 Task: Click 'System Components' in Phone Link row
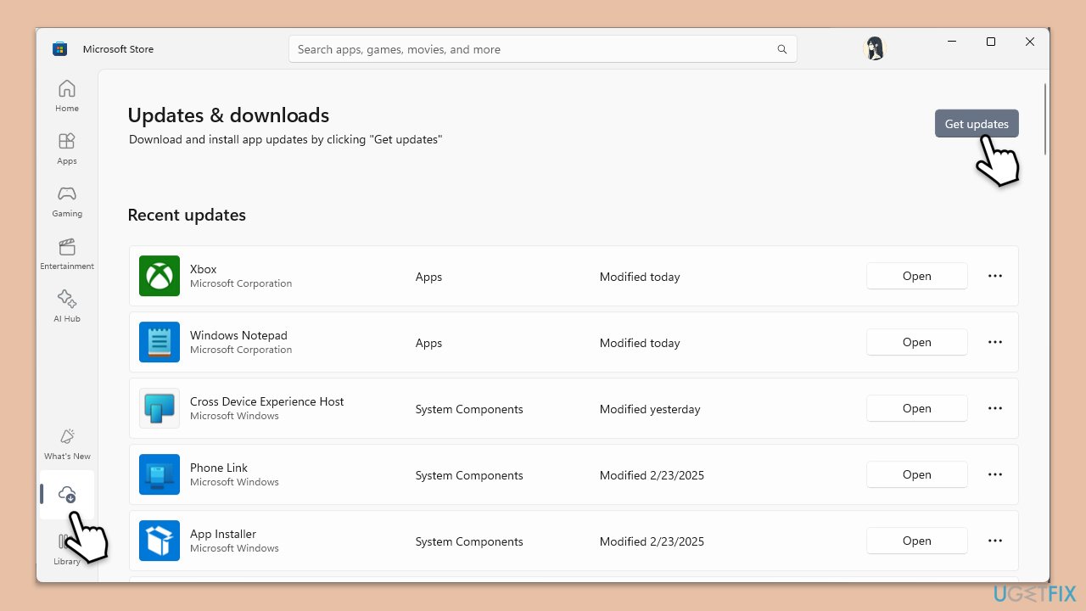pyautogui.click(x=469, y=475)
